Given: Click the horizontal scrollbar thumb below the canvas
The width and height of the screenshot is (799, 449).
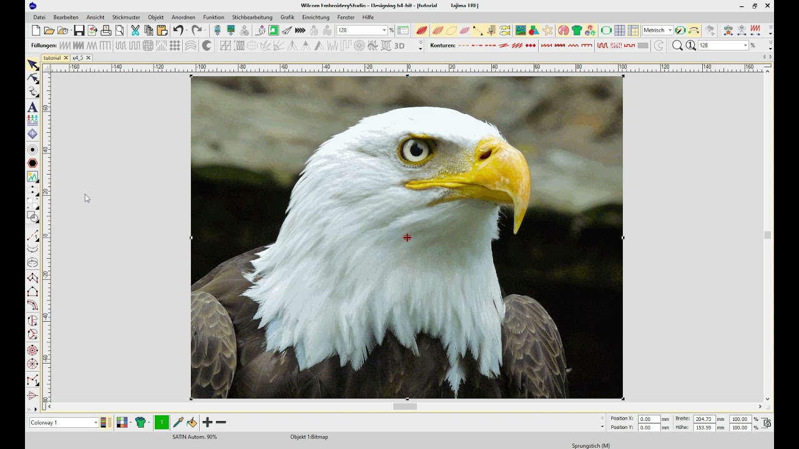Looking at the screenshot, I should tap(405, 407).
